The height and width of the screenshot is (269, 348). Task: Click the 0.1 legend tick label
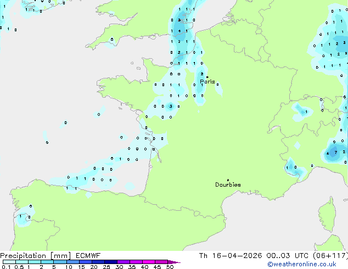pos(6,267)
